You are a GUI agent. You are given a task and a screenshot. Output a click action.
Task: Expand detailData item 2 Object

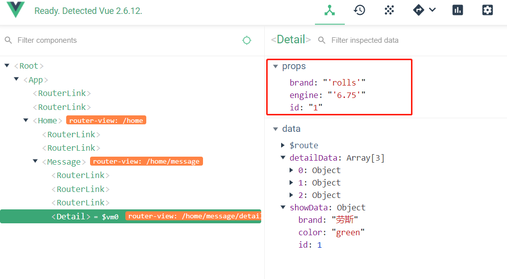292,195
